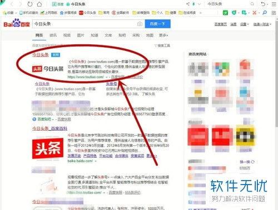Expand the address bar dropdown chevron
Image resolution: width=278 pixels, height=210 pixels.
pos(200,4)
